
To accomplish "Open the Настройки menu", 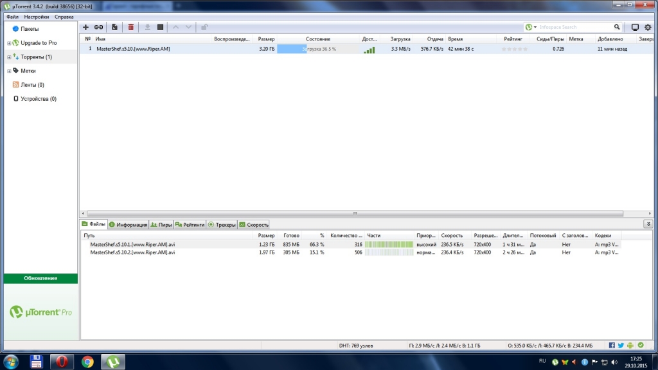I will pos(37,17).
